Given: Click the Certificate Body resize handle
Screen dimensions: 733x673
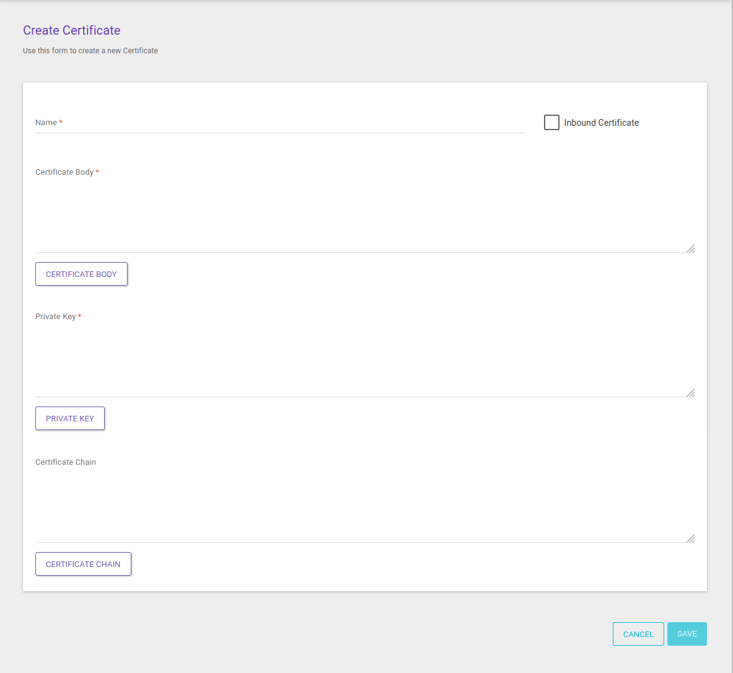Looking at the screenshot, I should pyautogui.click(x=690, y=248).
